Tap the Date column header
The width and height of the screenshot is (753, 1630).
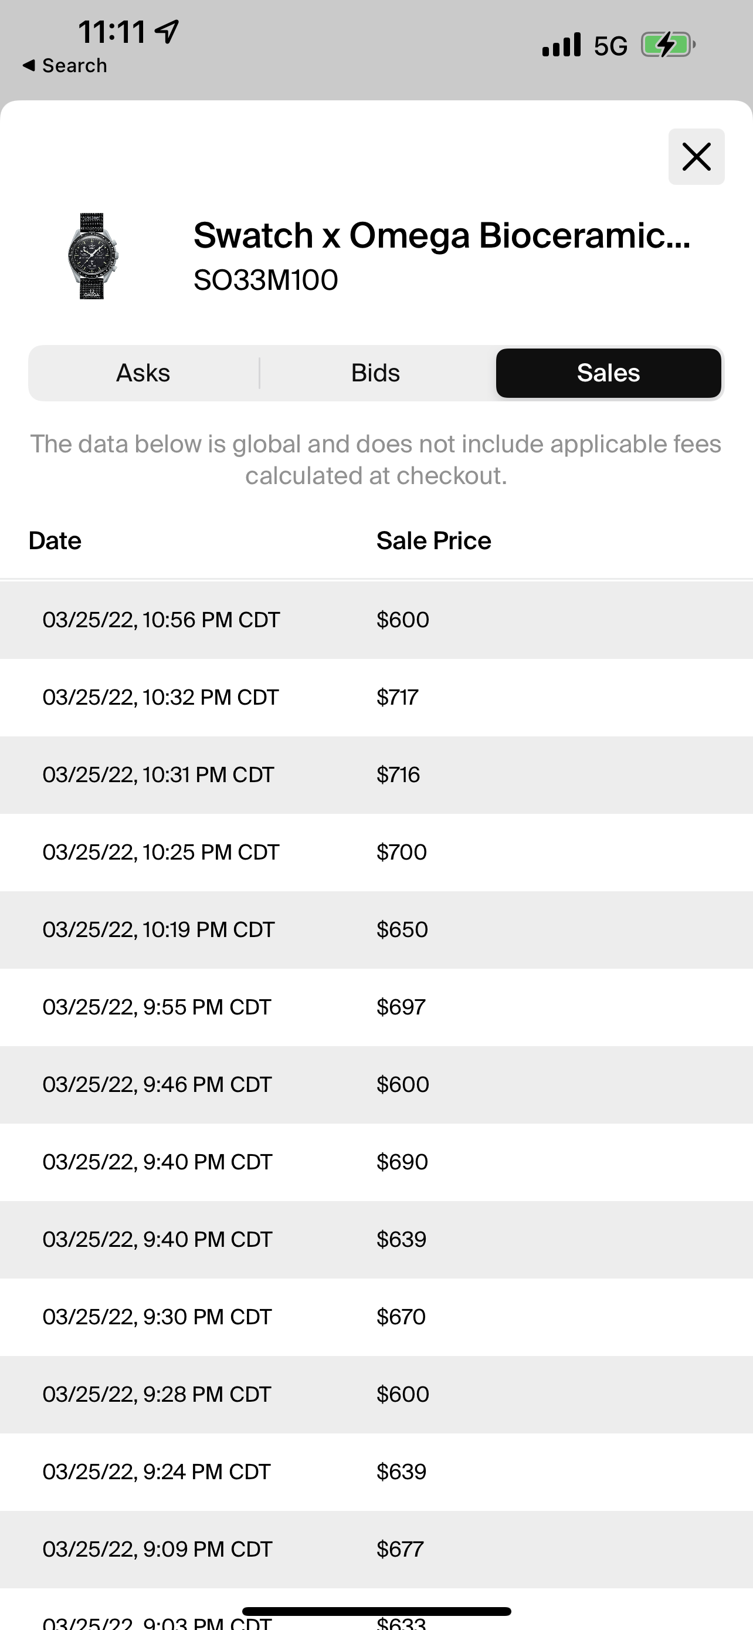[x=55, y=540]
